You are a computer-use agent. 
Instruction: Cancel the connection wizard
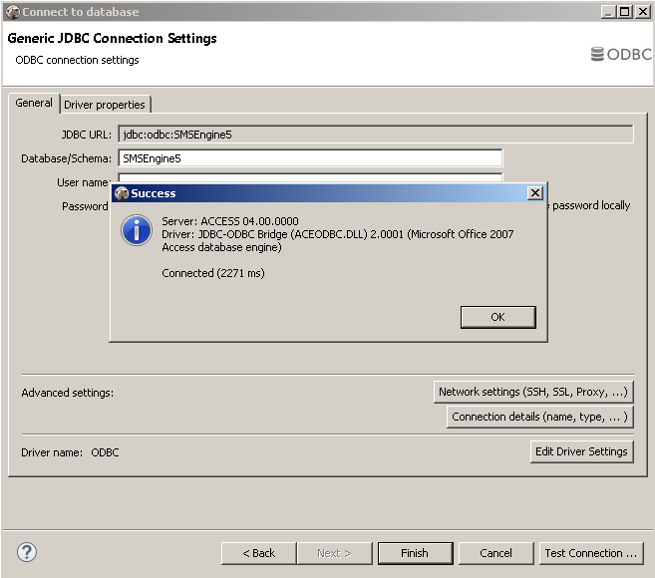click(495, 553)
